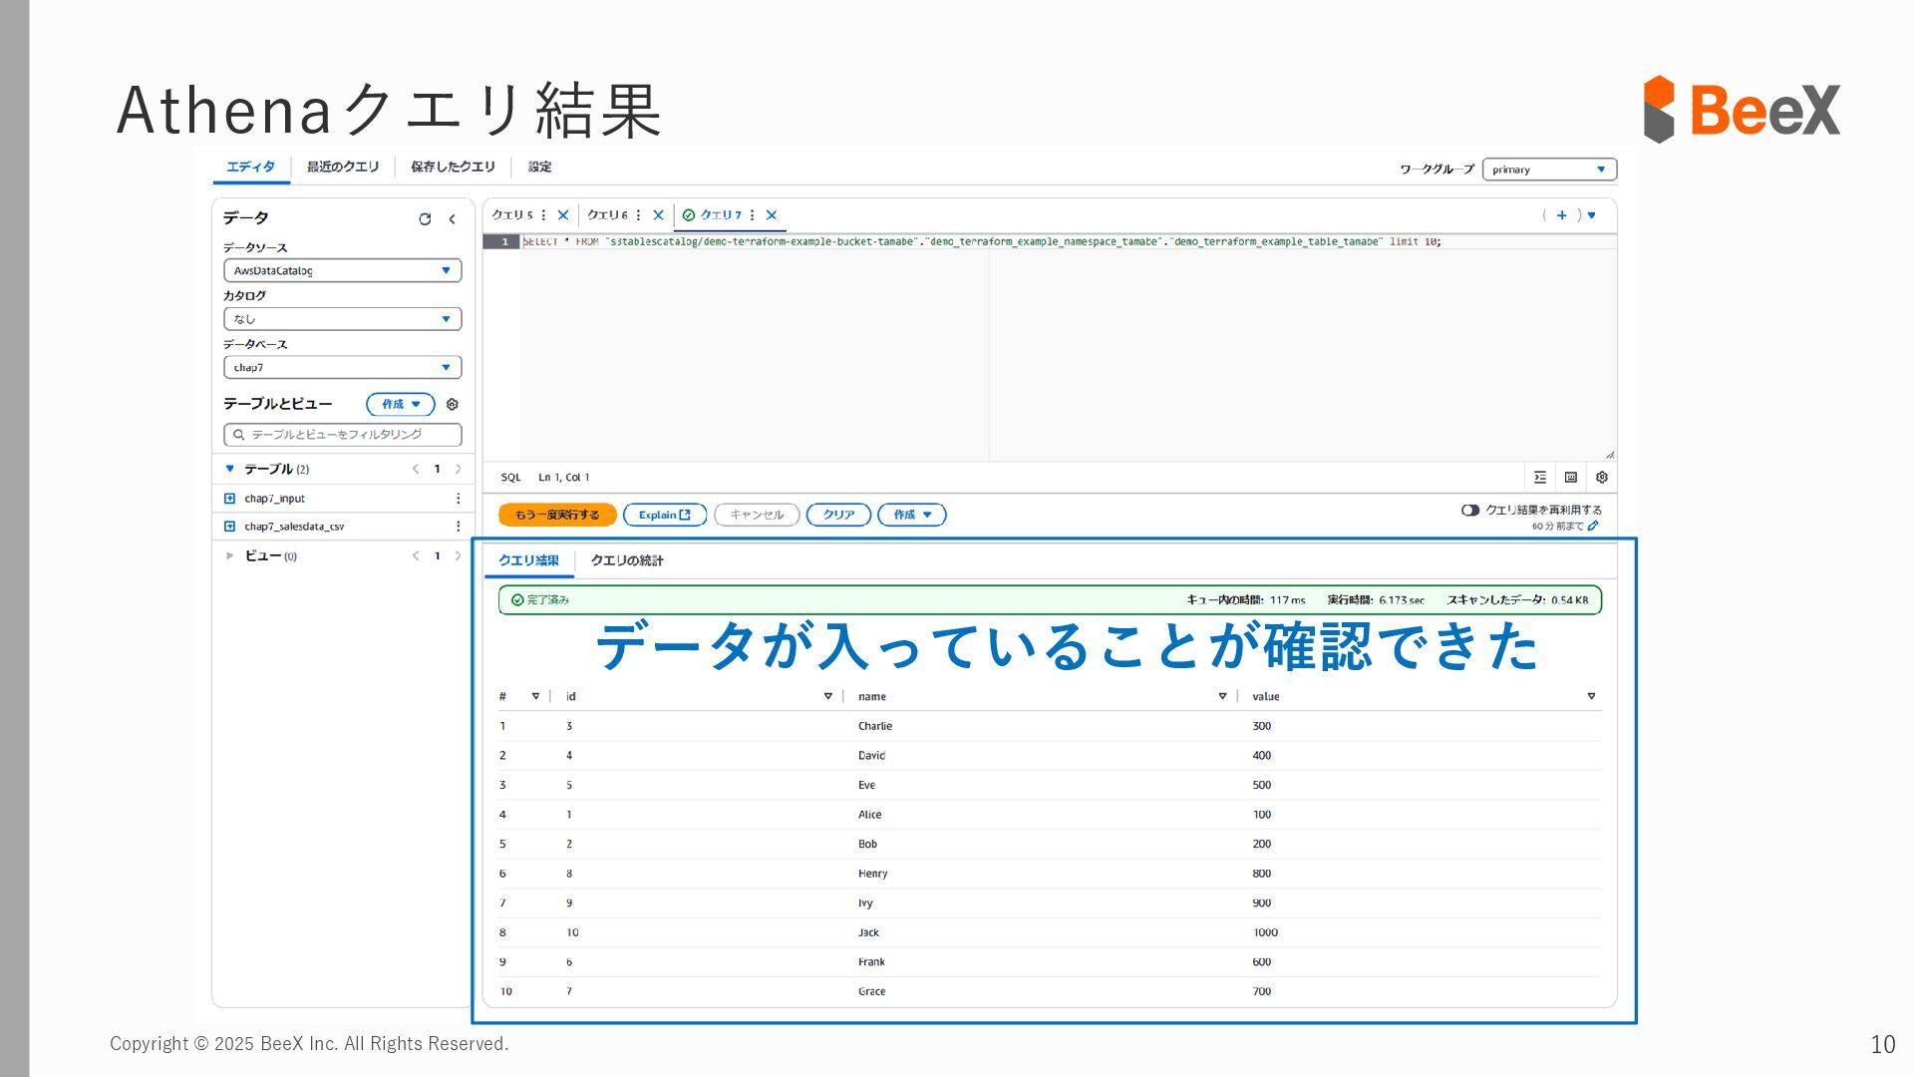The height and width of the screenshot is (1077, 1914).
Task: Click the refresh icon in データ panel
Action: 425,219
